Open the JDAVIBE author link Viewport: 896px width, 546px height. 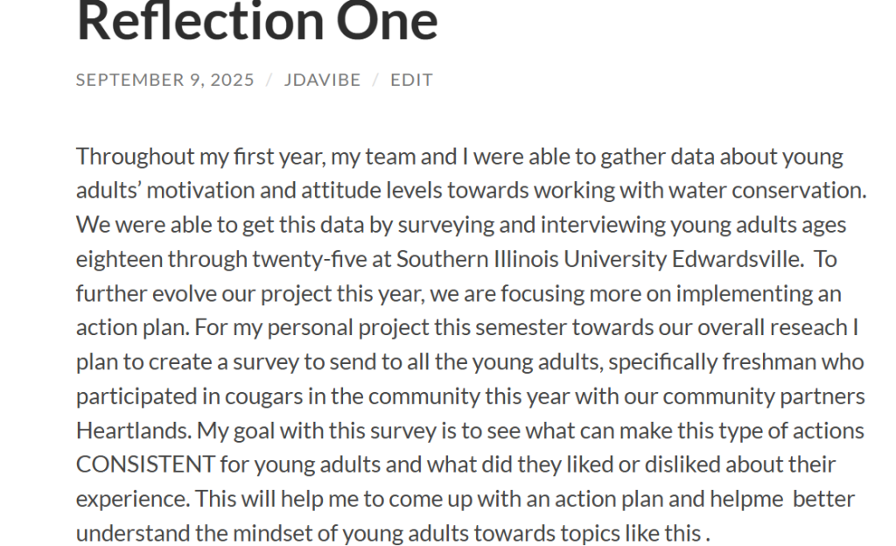point(322,80)
